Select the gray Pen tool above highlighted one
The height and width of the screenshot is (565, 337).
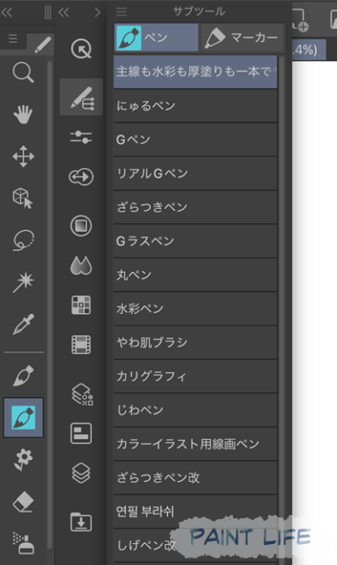[x=23, y=375]
